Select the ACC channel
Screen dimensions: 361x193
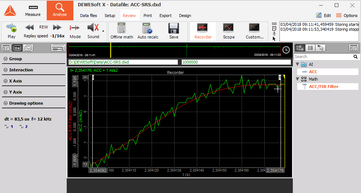328,72
